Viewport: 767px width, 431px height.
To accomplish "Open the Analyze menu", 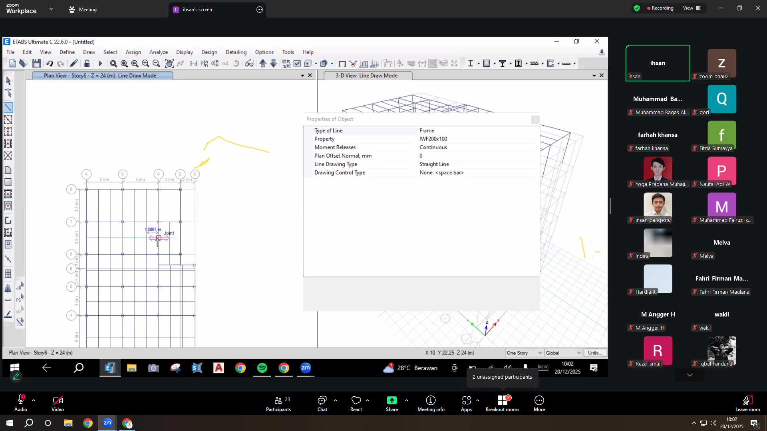I will [159, 52].
